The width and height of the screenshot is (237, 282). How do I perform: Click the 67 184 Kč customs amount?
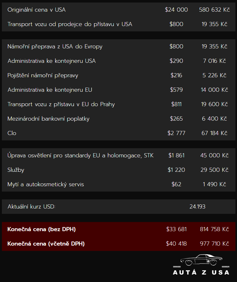click(214, 133)
